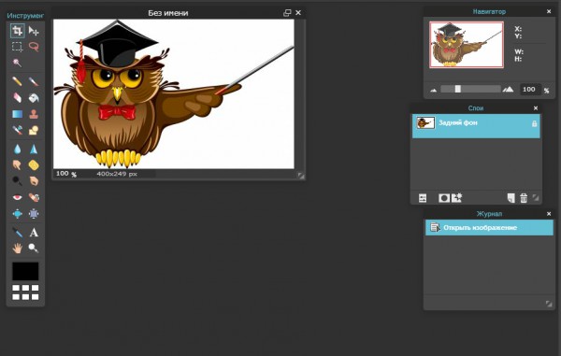Open the layer settings toggle in Слои

coord(423,198)
